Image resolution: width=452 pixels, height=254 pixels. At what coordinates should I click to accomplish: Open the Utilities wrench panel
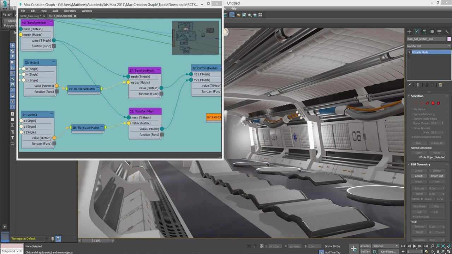[x=447, y=32]
